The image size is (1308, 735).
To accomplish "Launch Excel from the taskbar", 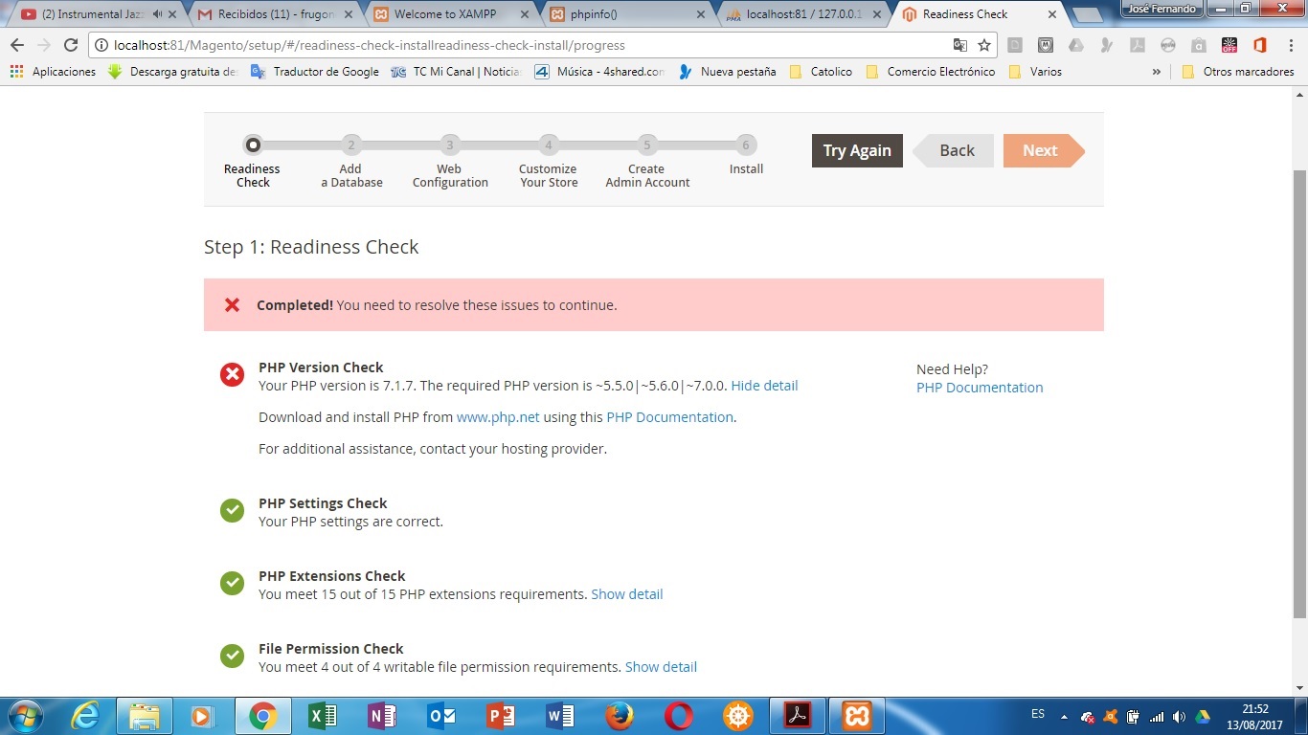I will pos(323,716).
